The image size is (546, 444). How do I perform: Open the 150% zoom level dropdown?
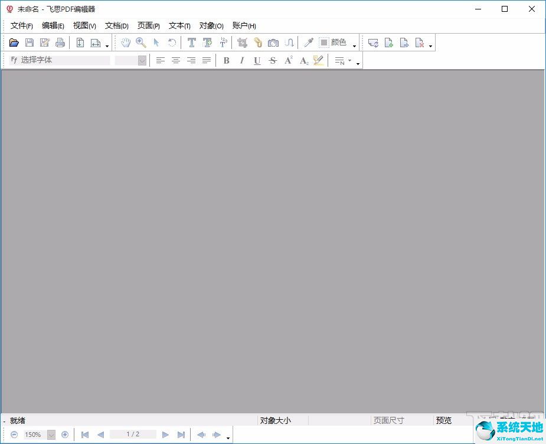51,435
